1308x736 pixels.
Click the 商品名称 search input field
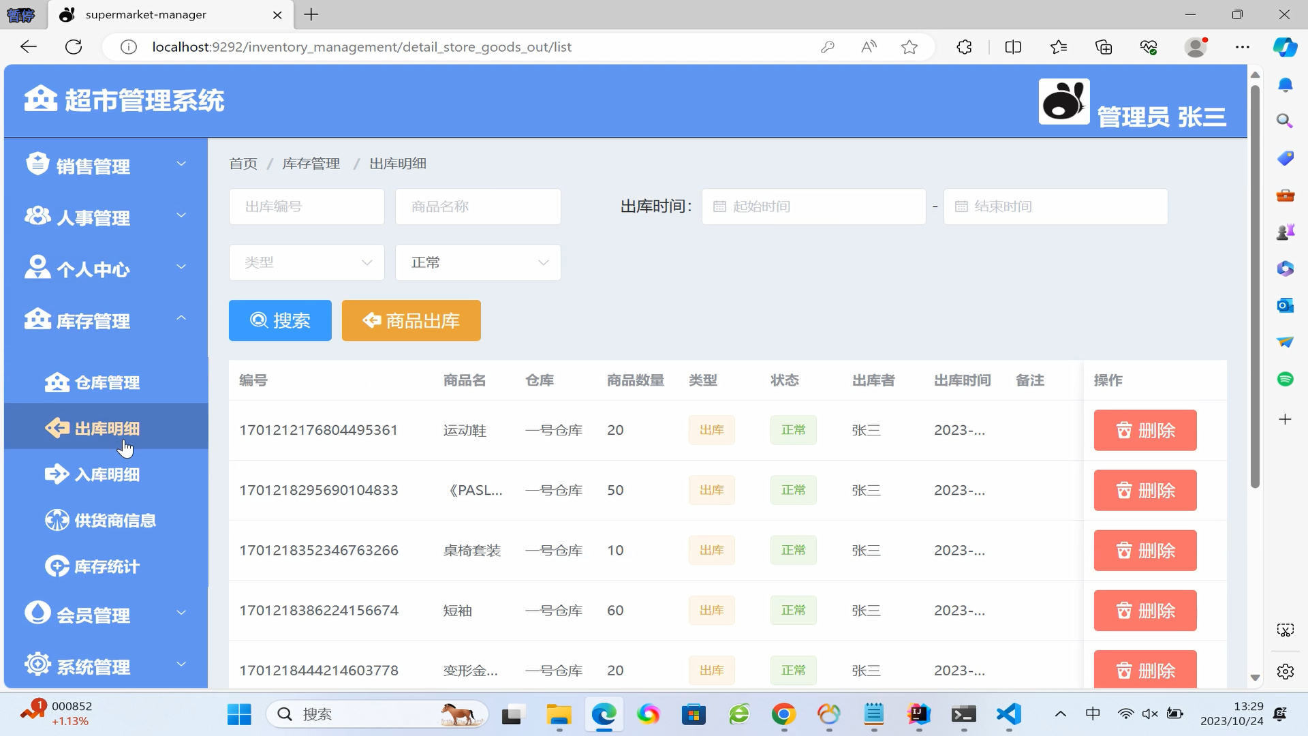478,206
